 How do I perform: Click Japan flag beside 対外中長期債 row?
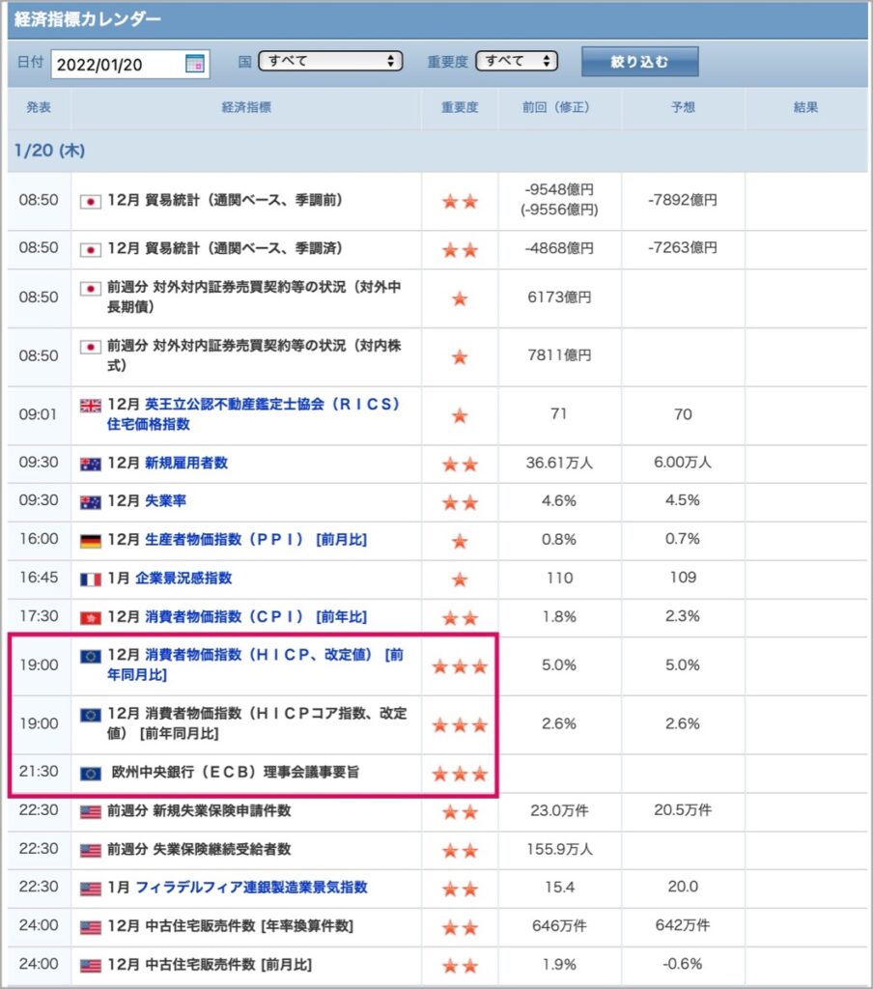point(90,289)
